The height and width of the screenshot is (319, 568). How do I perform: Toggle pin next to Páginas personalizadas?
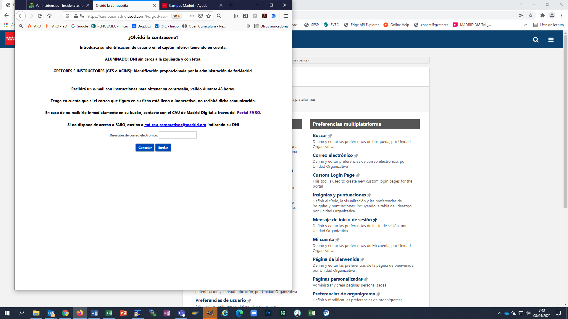coord(366,279)
